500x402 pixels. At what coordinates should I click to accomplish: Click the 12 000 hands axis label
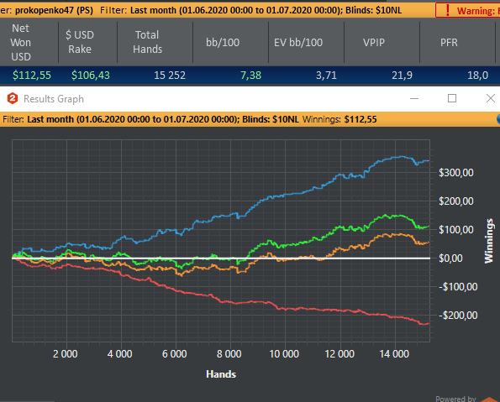click(x=339, y=354)
